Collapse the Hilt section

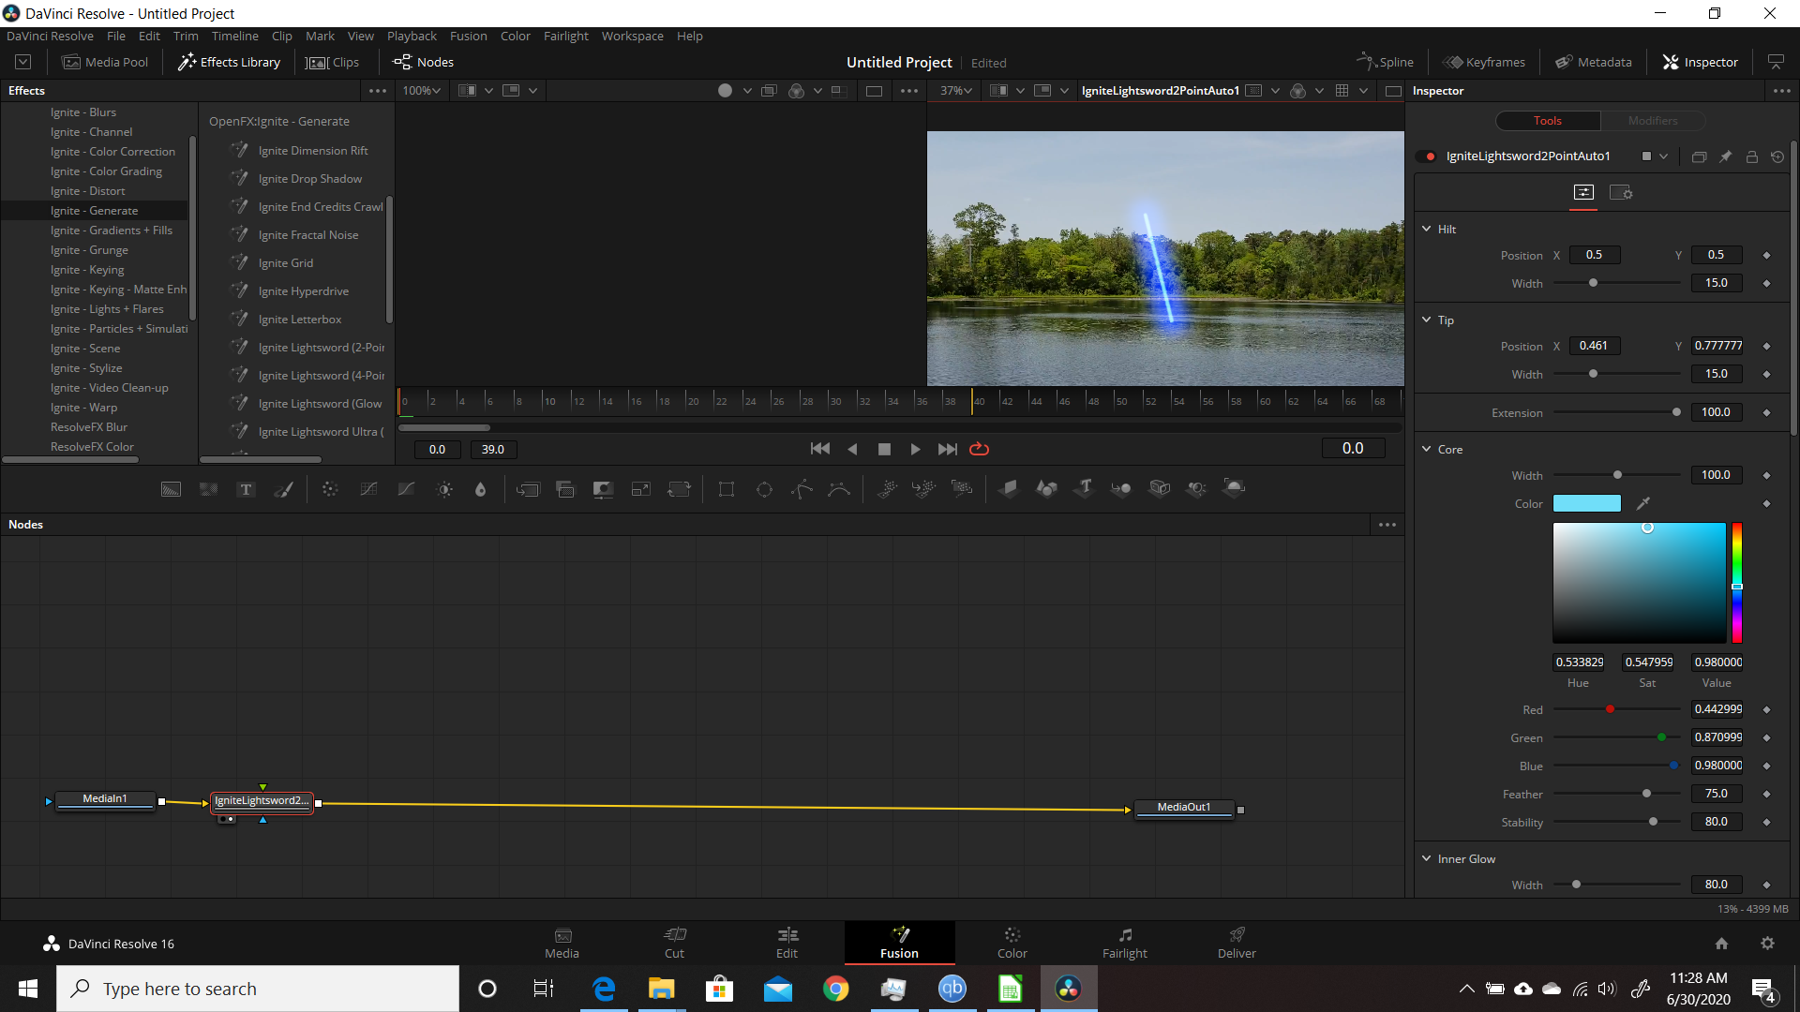pos(1427,229)
